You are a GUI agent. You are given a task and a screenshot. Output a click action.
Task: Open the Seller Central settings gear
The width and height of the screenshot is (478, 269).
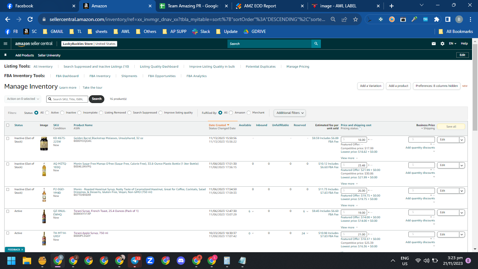(x=442, y=44)
